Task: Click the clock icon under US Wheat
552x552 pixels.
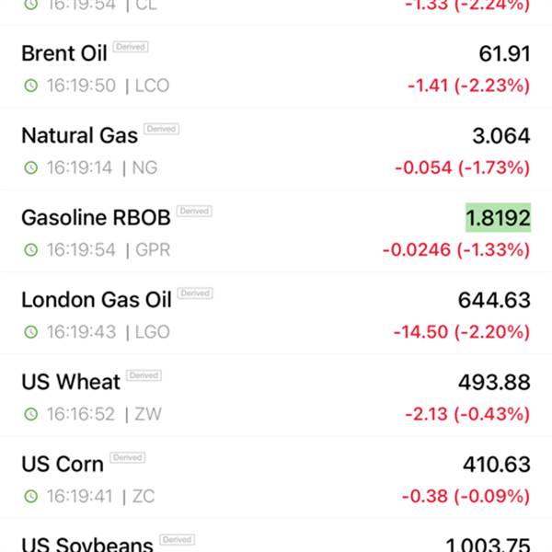Action: (x=30, y=414)
